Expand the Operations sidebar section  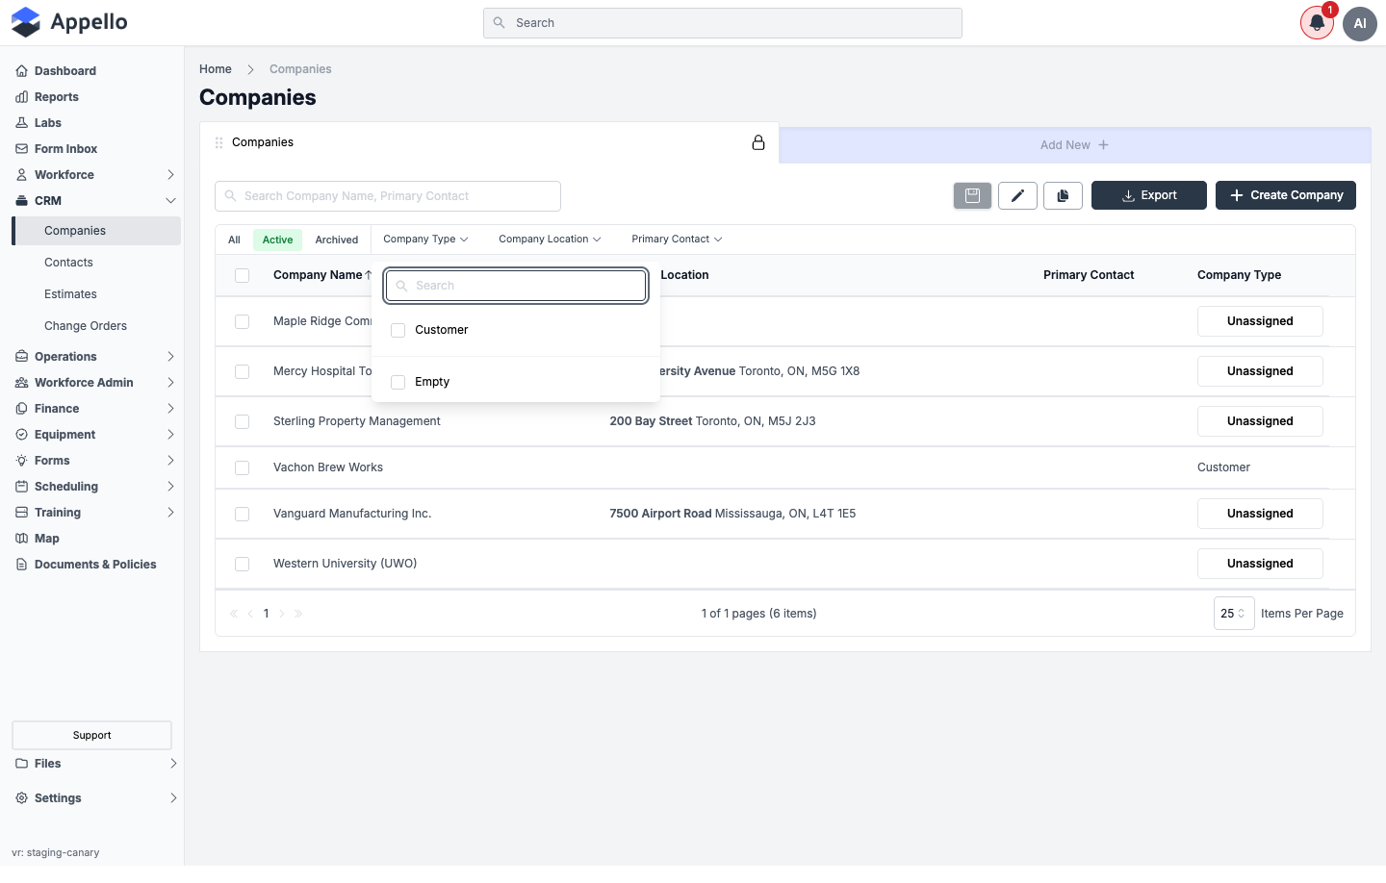(170, 357)
